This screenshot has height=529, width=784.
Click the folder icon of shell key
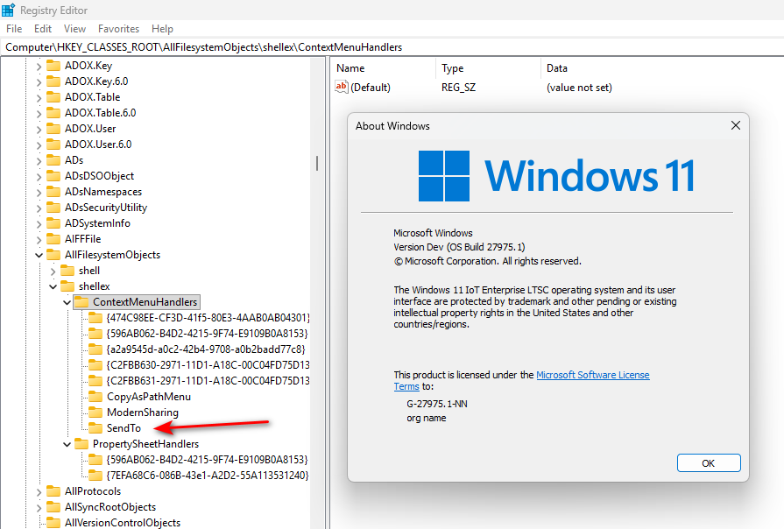click(67, 271)
